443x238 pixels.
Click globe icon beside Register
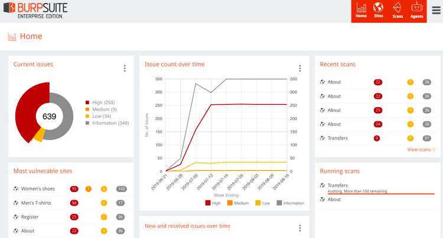tap(16, 217)
